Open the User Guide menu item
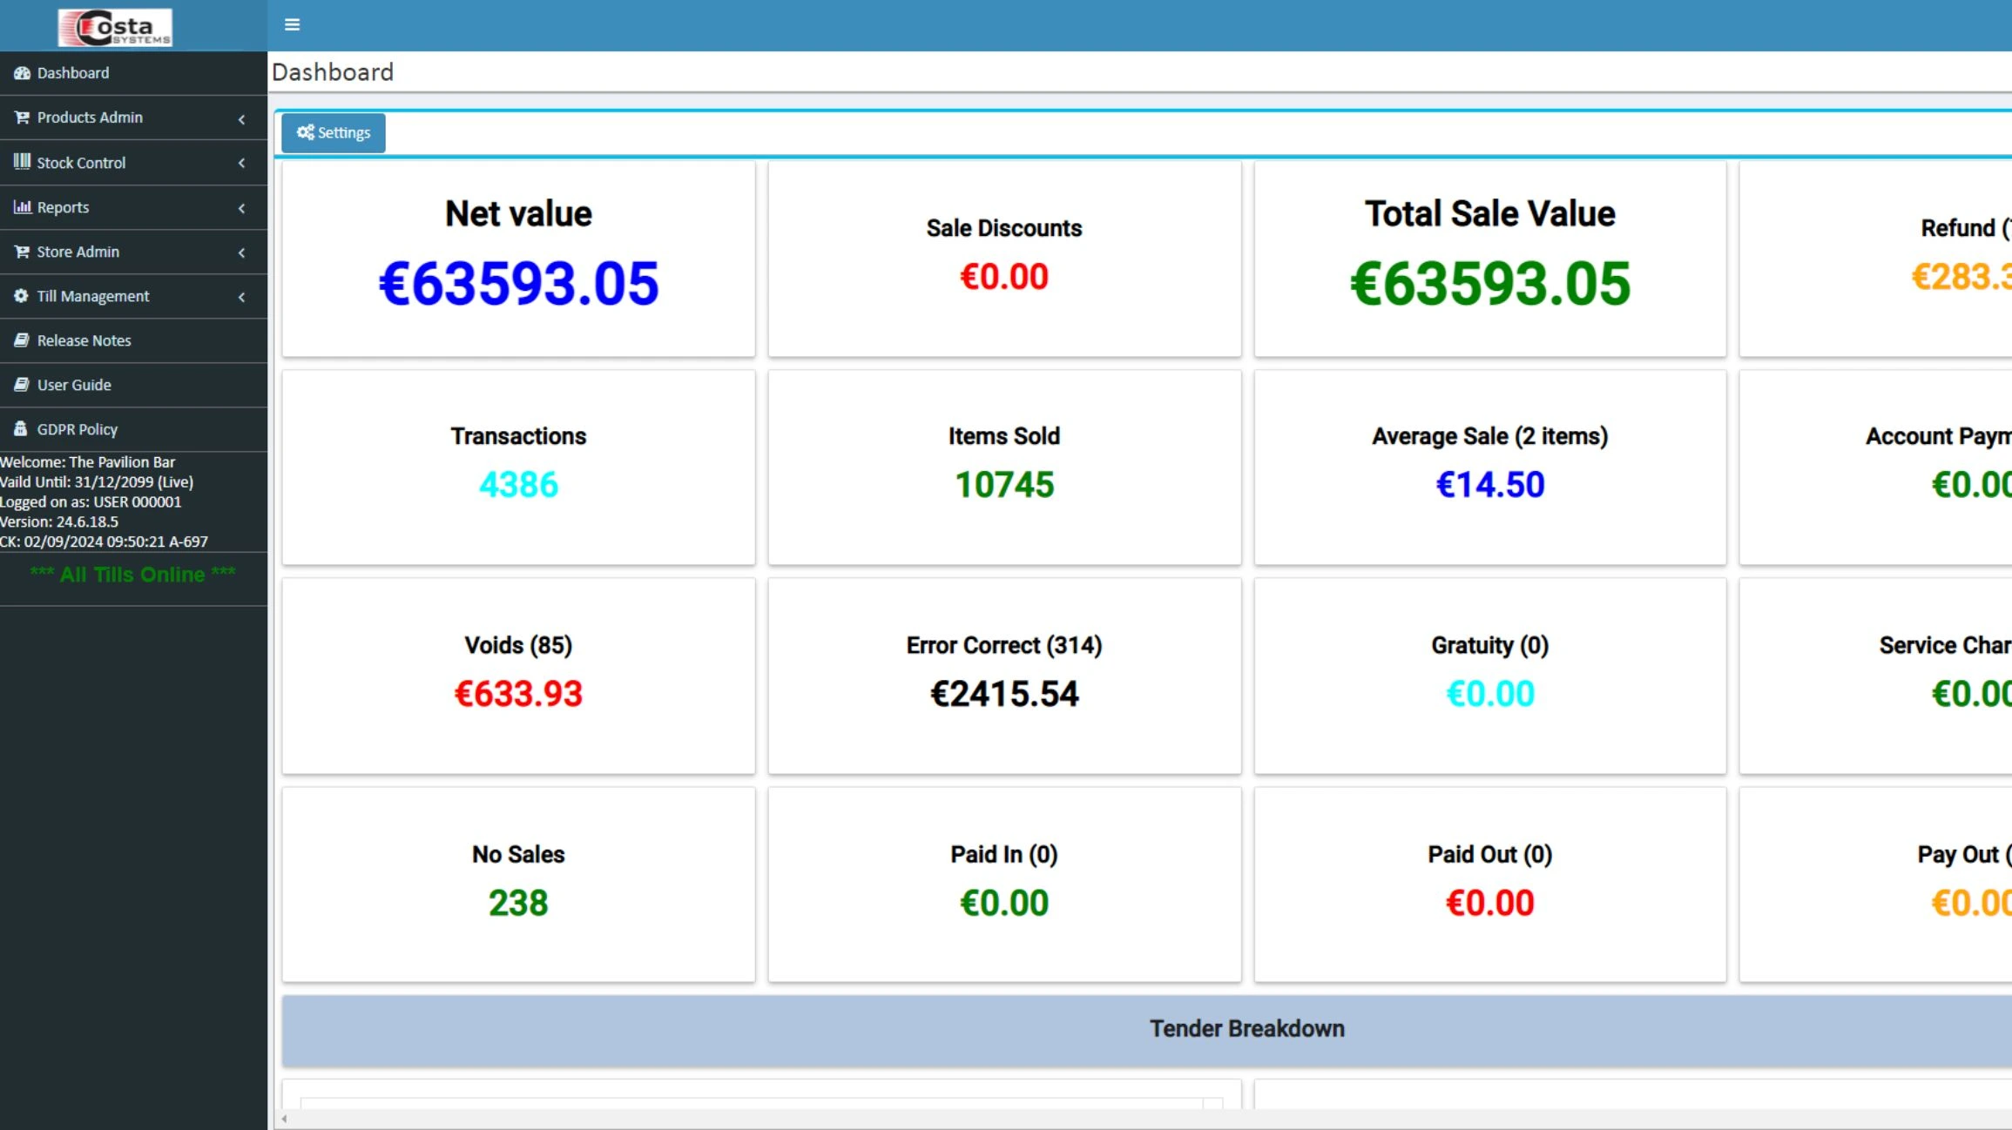The height and width of the screenshot is (1130, 2012). click(x=74, y=385)
